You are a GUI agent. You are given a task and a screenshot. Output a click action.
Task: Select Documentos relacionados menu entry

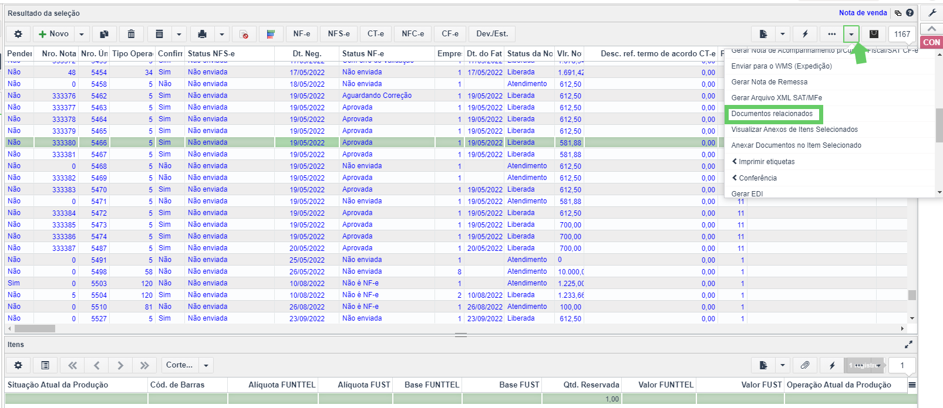point(772,114)
